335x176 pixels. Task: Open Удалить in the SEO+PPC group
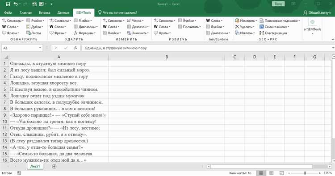(x=245, y=27)
